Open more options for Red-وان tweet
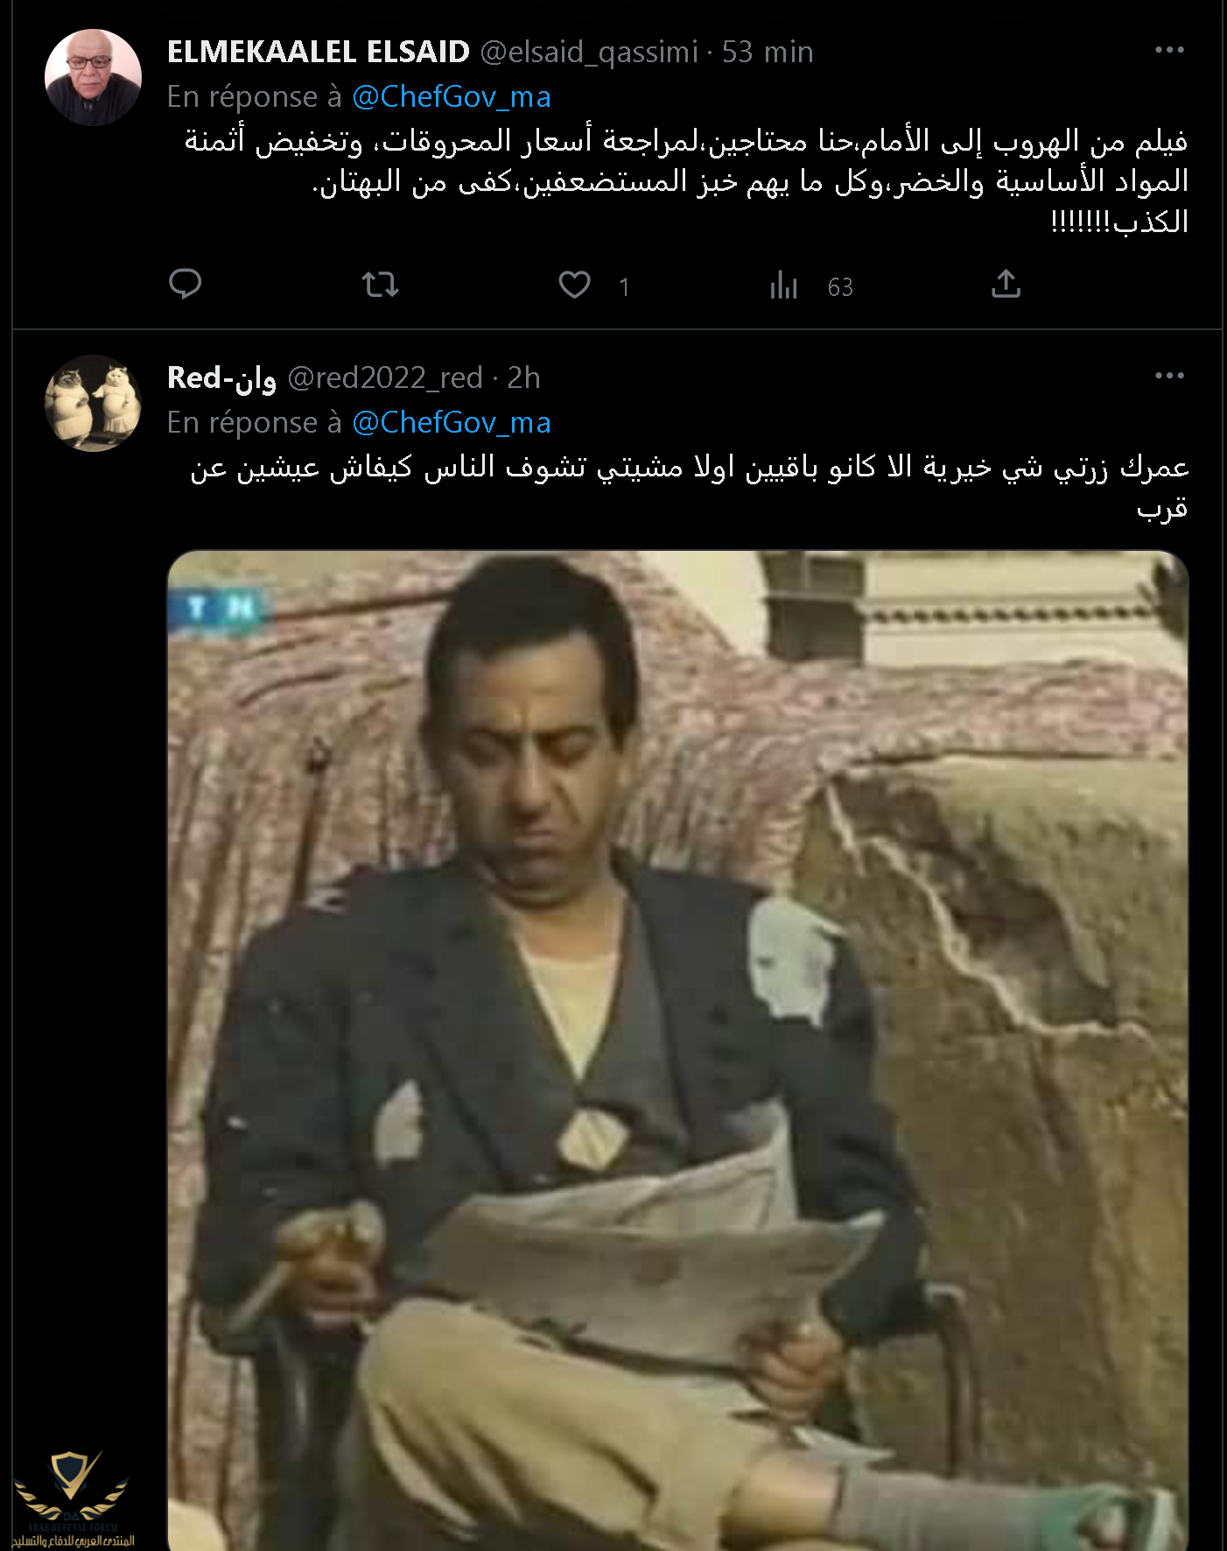The height and width of the screenshot is (1551, 1227). 1169,376
